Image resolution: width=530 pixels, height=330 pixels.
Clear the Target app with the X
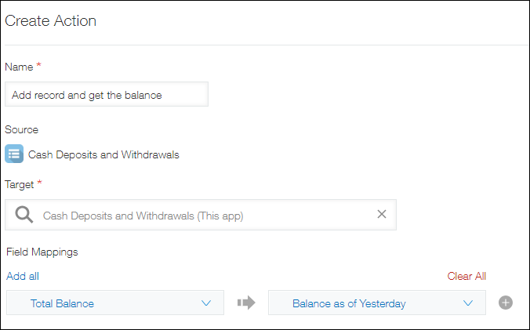click(382, 214)
